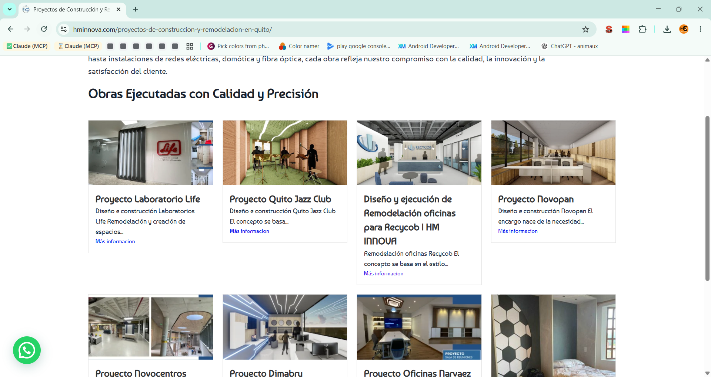
Task: Click the scrollbar down arrow
Action: [707, 373]
